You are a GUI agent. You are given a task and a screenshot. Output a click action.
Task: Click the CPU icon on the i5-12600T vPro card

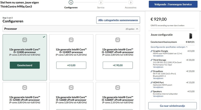pos(118,88)
